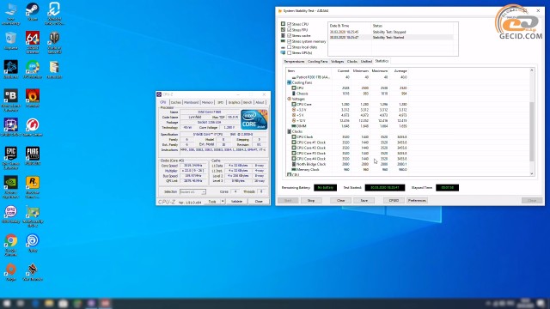The height and width of the screenshot is (309, 550).
Task: Click the Validate button in CPU-Z
Action: [x=237, y=202]
